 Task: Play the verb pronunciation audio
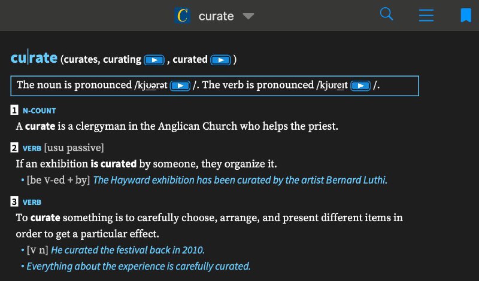point(360,85)
